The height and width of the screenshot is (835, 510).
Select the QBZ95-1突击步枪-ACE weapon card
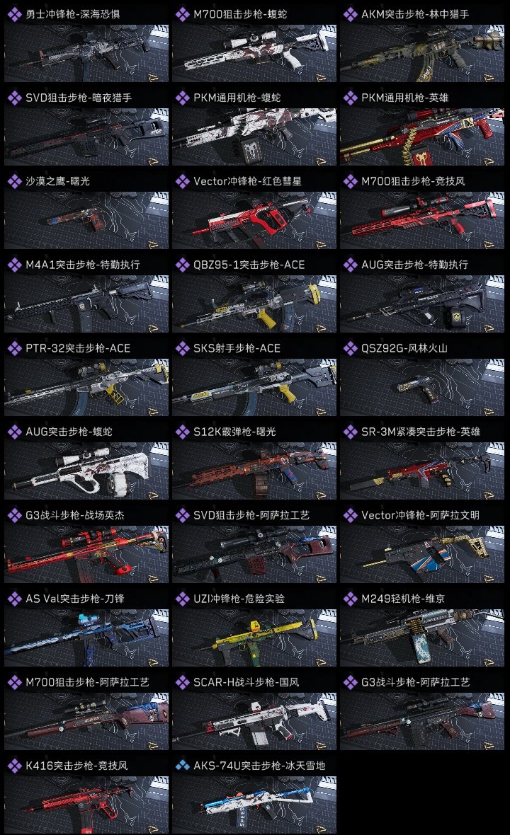(254, 304)
